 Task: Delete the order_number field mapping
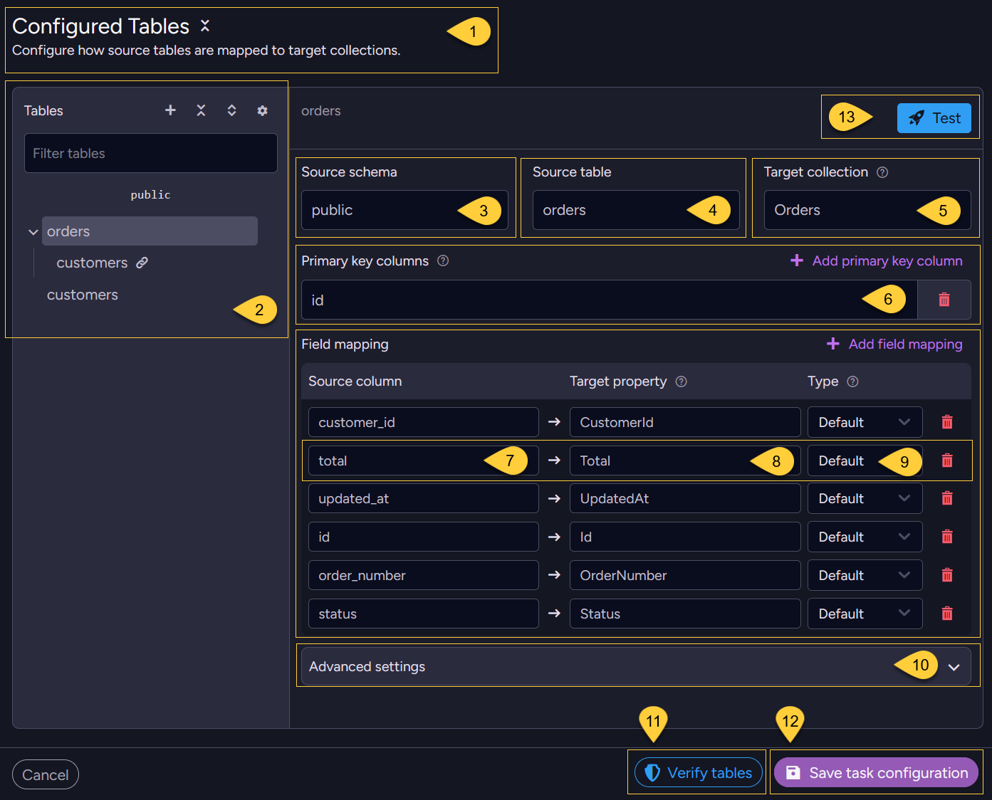(947, 575)
